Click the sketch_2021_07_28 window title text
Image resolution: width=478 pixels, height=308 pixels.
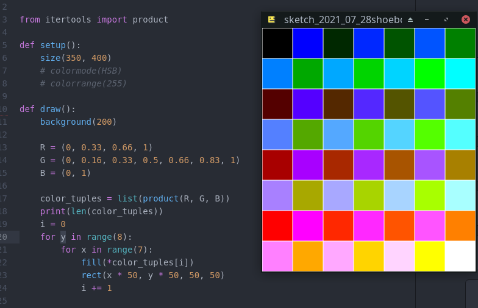coord(343,19)
